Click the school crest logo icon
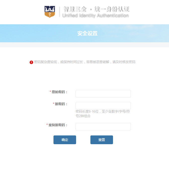169x179 pixels. (49, 12)
